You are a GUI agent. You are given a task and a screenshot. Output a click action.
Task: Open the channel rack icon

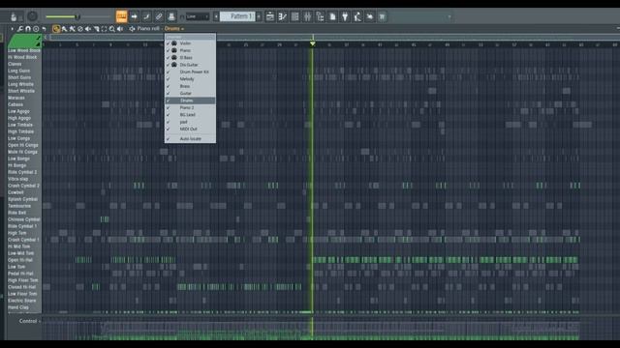point(294,16)
